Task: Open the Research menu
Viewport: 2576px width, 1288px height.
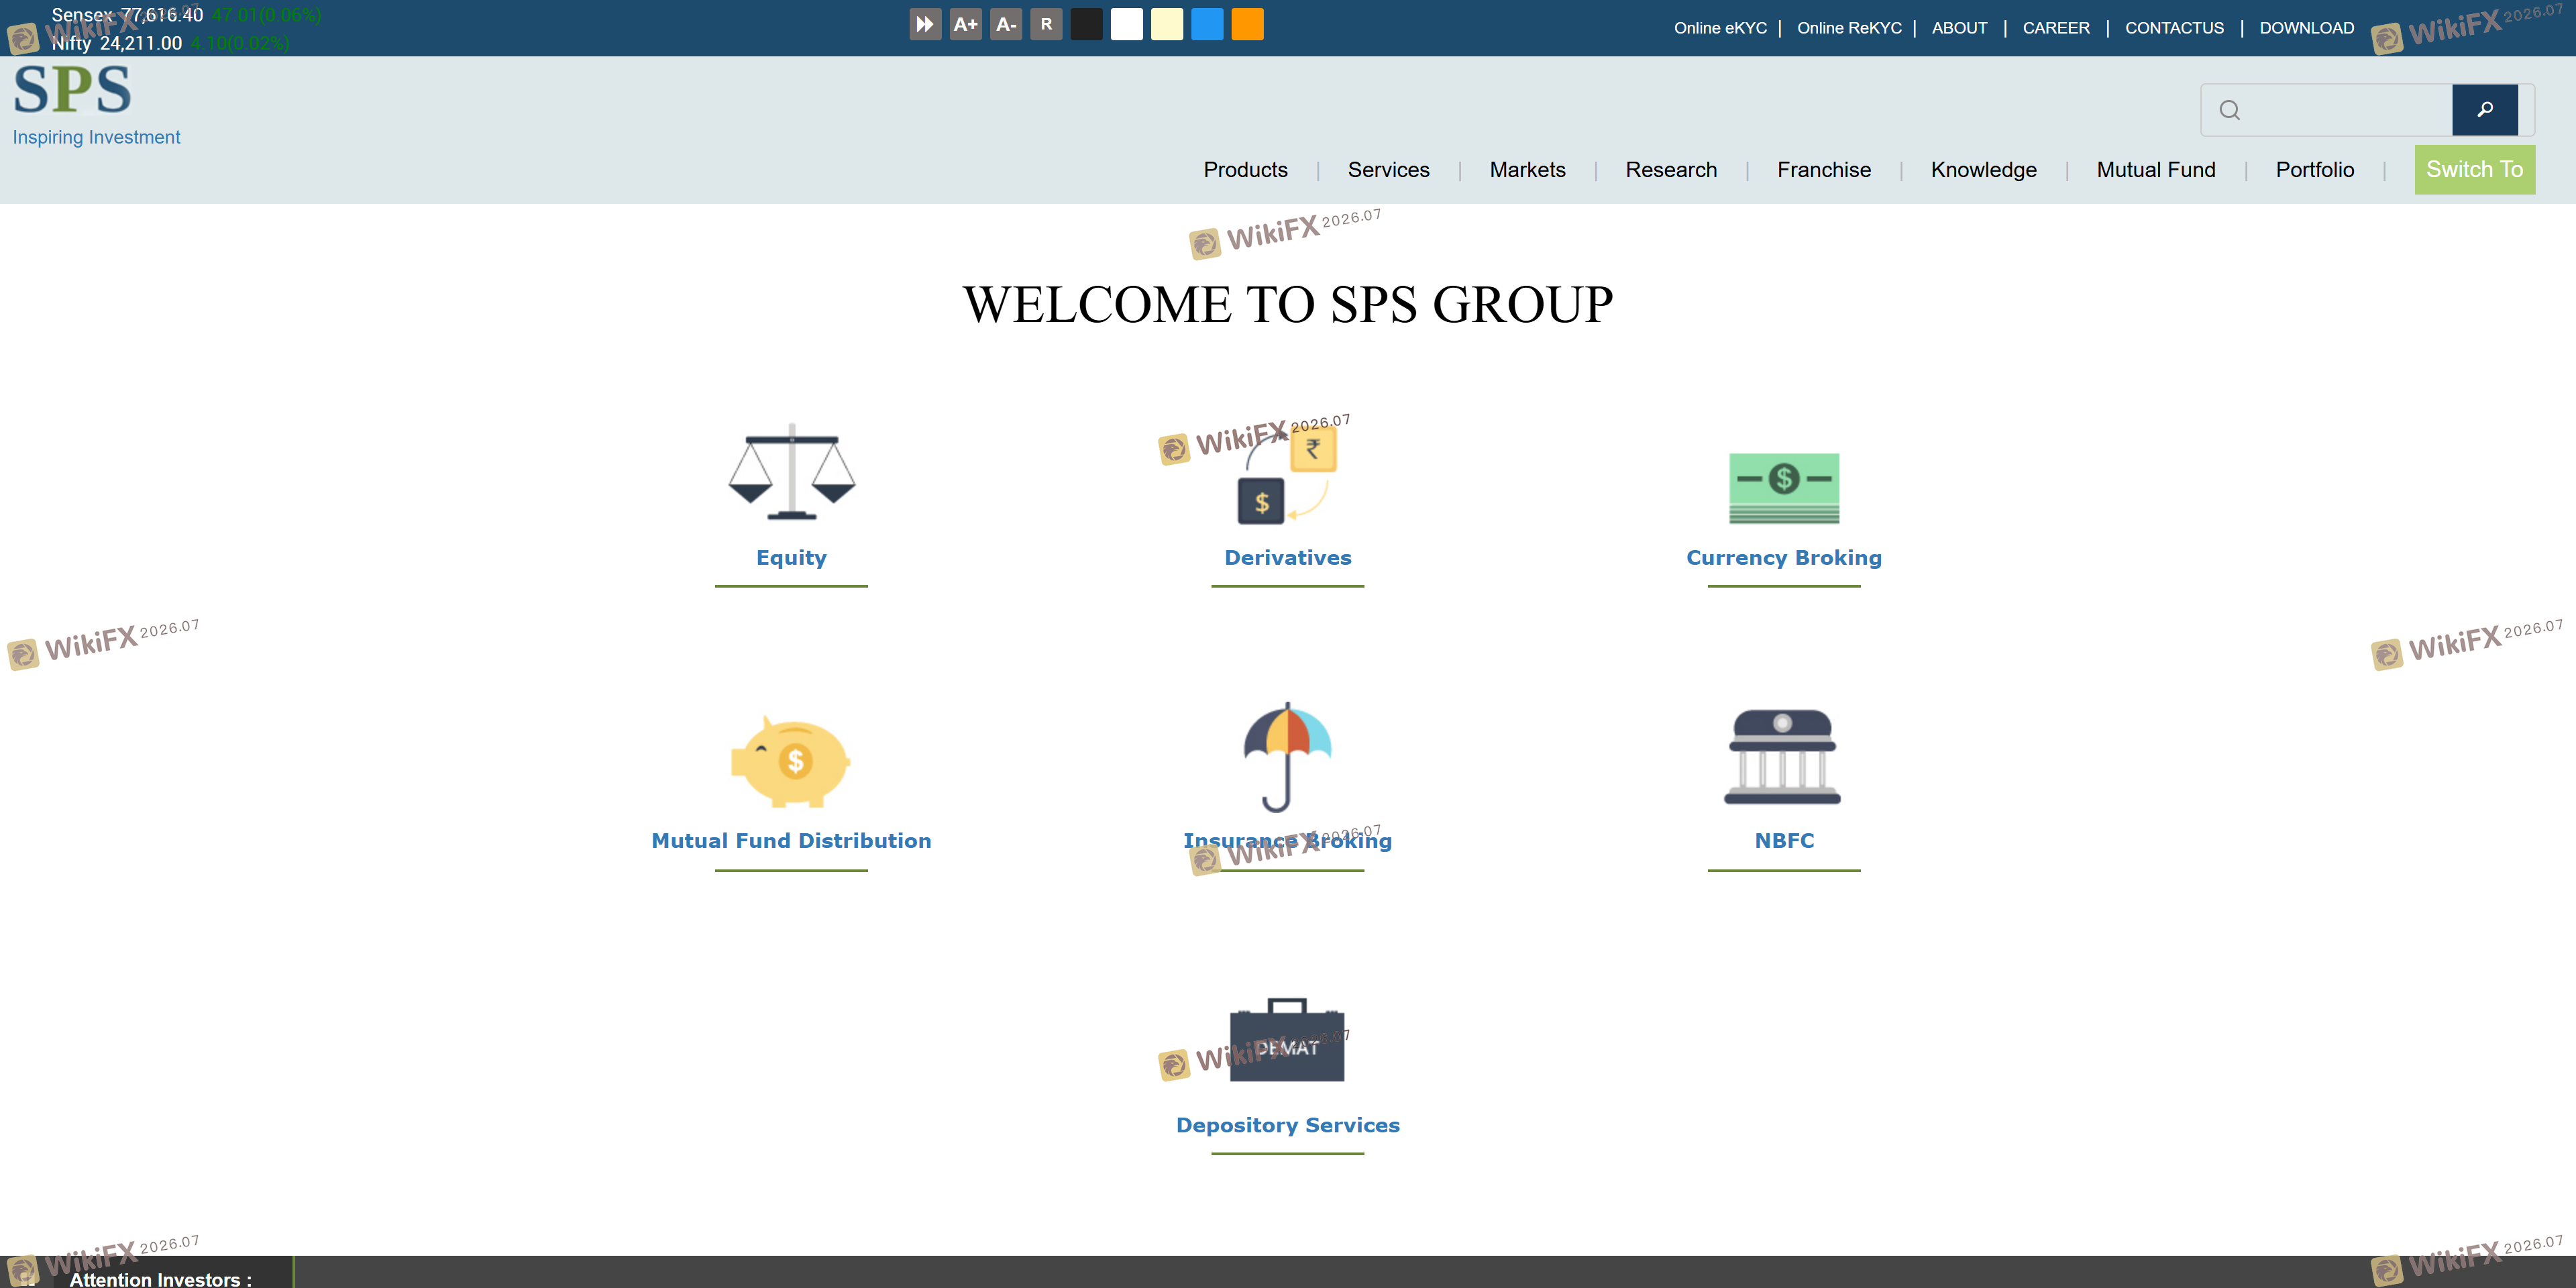Action: pos(1671,170)
